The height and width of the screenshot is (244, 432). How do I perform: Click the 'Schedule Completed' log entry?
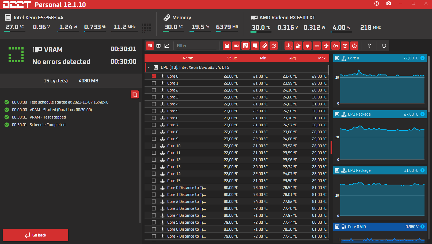[x=47, y=125]
